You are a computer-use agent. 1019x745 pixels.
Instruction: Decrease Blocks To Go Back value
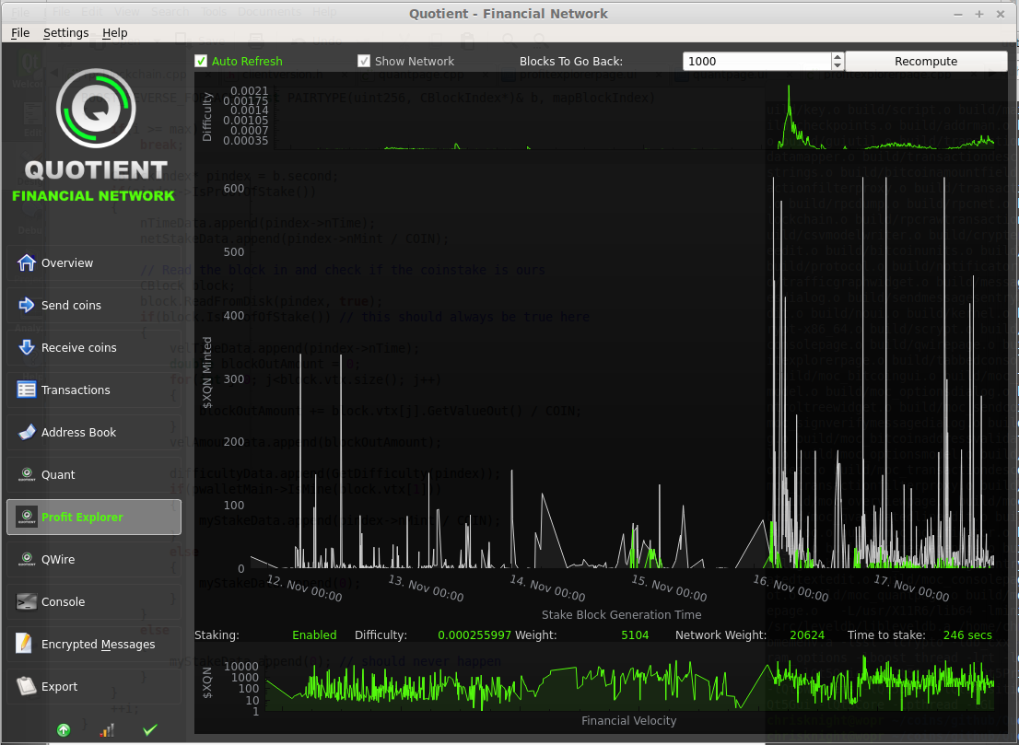pos(837,65)
